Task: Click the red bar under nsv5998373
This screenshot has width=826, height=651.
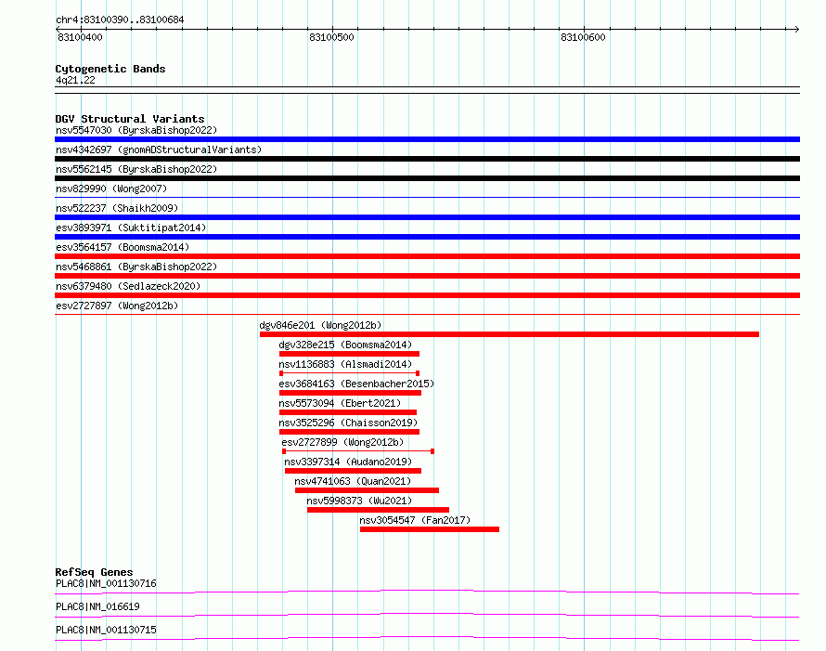Action: [x=379, y=510]
